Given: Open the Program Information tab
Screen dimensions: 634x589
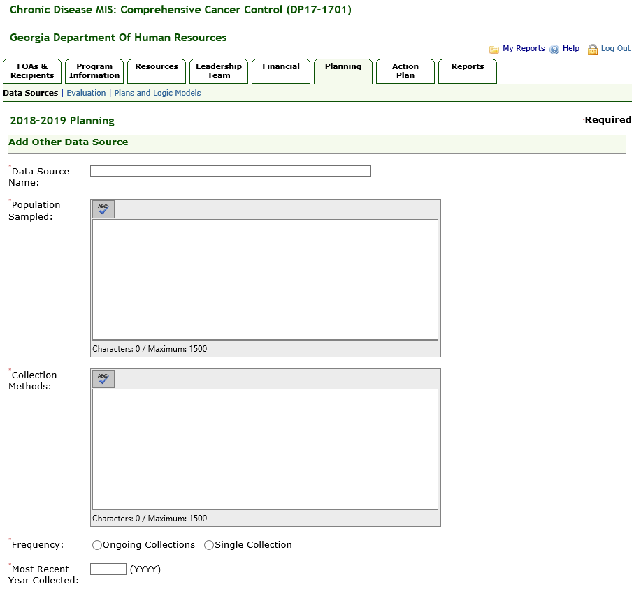Looking at the screenshot, I should pyautogui.click(x=94, y=71).
